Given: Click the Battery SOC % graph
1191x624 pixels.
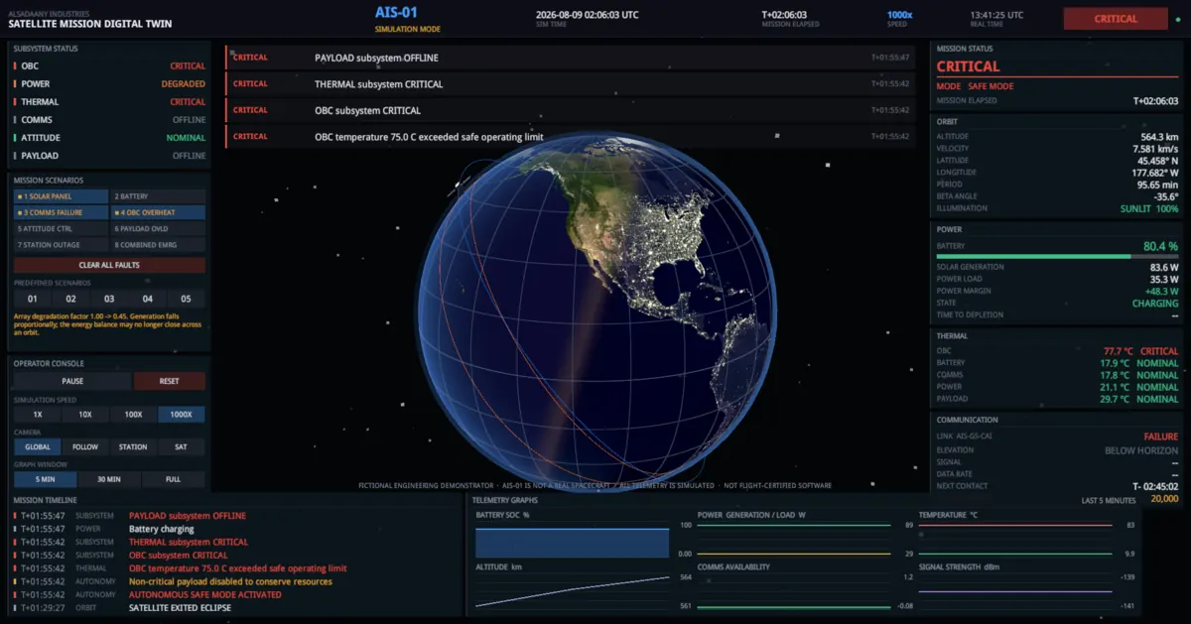Looking at the screenshot, I should pos(572,542).
